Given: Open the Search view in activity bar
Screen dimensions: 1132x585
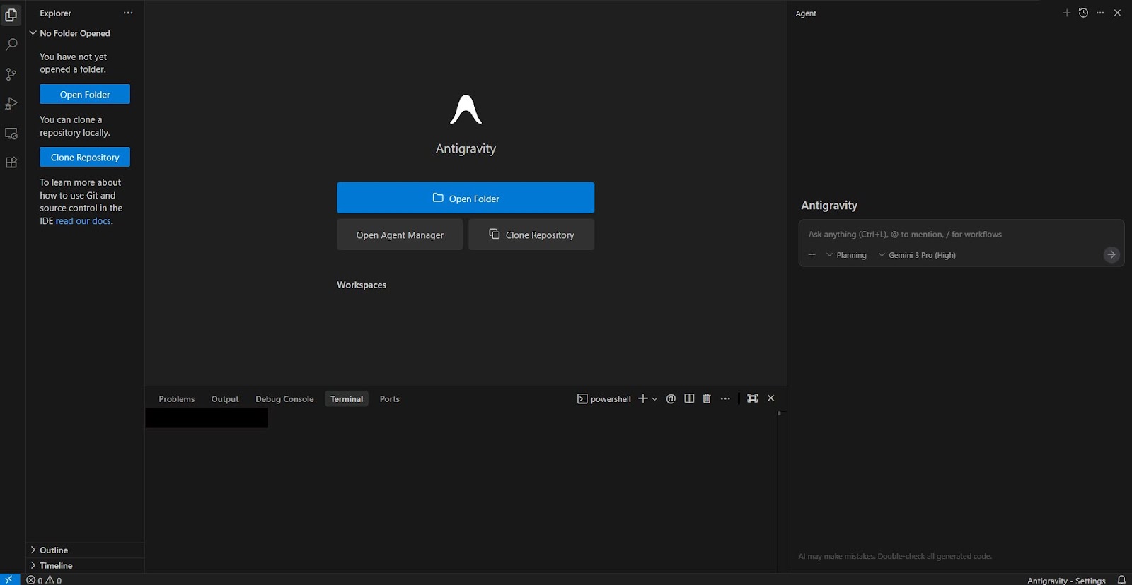Looking at the screenshot, I should 11,45.
